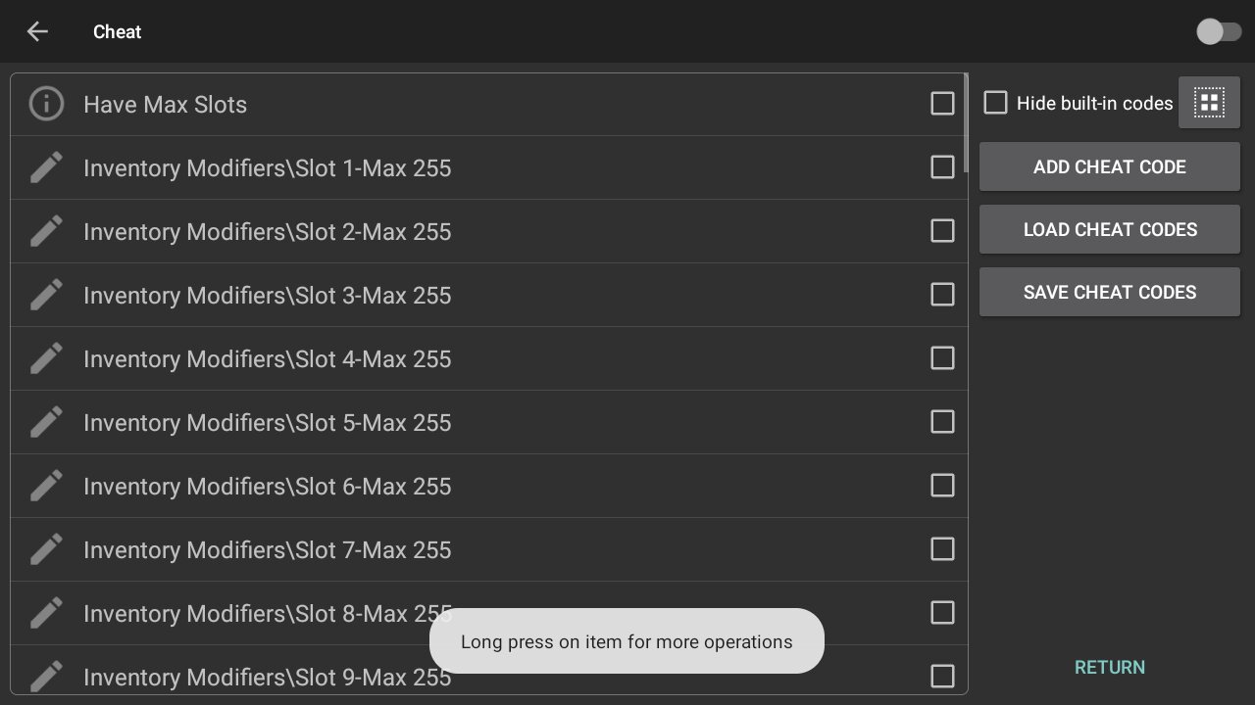
Task: Click the select-all grid icon button
Action: [x=1209, y=103]
